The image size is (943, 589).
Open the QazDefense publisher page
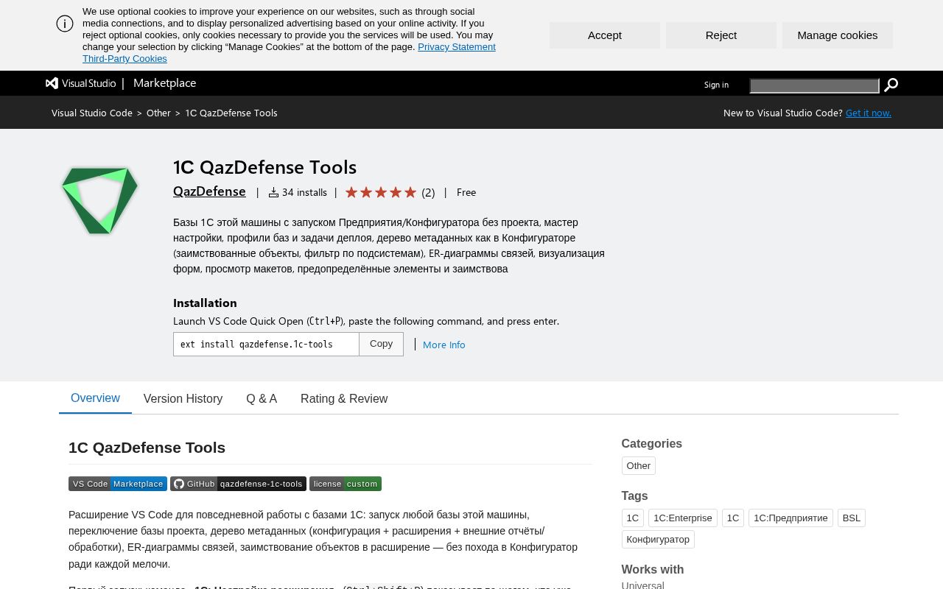point(209,191)
